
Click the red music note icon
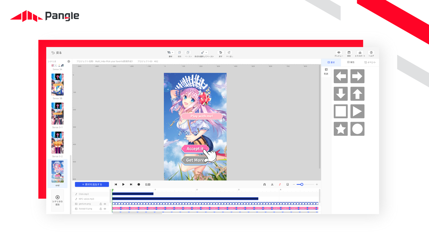(x=280, y=185)
